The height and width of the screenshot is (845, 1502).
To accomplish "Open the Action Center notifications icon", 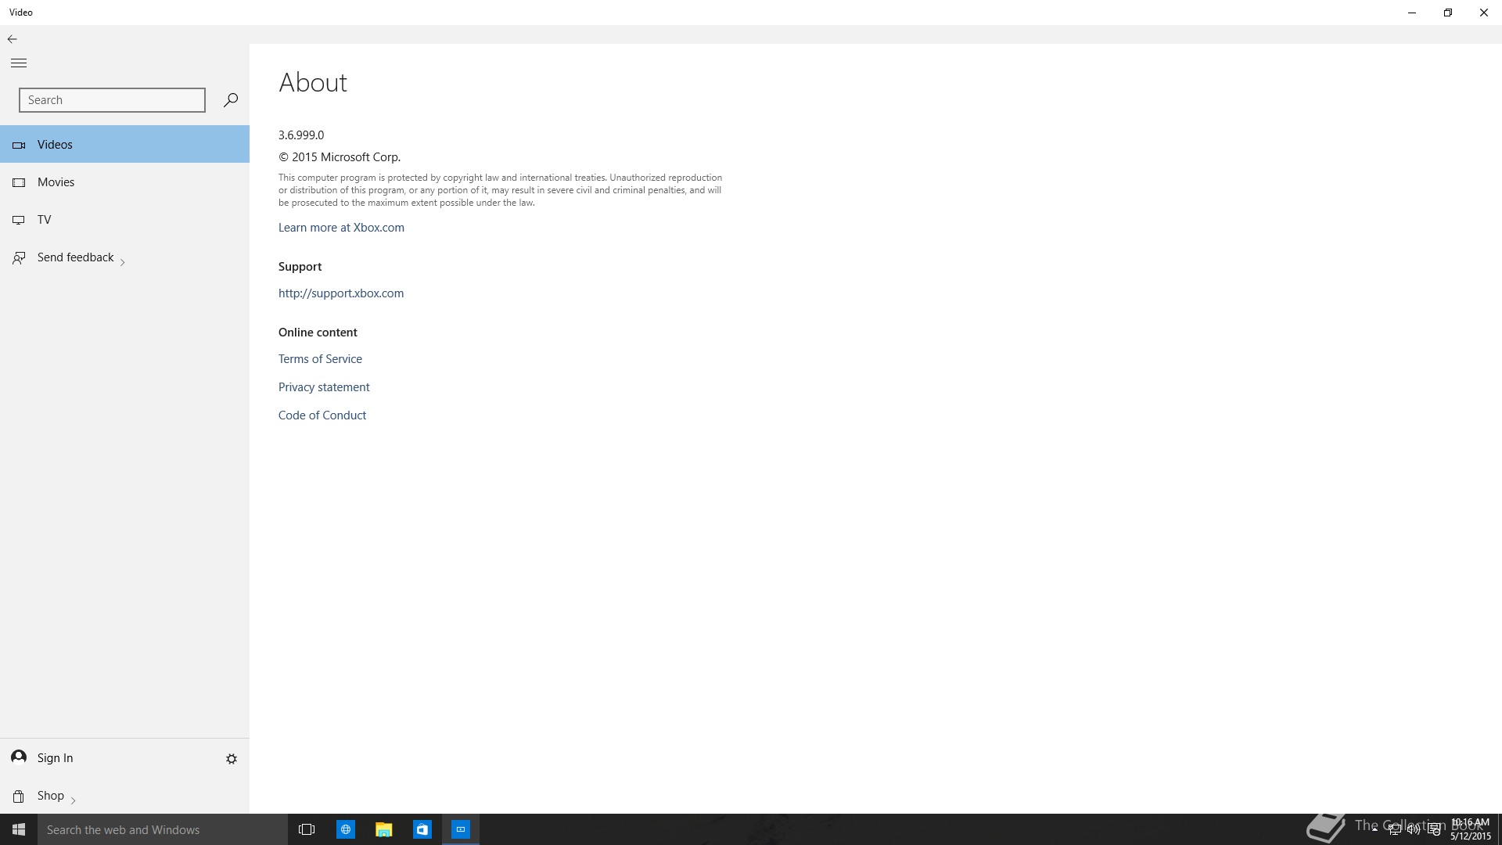I will click(x=1434, y=829).
